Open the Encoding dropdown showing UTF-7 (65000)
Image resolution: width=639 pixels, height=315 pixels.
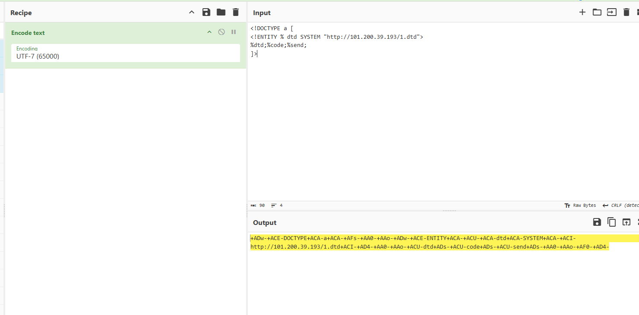(126, 53)
